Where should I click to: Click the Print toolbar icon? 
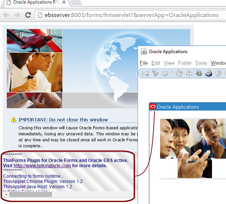pos(208,73)
